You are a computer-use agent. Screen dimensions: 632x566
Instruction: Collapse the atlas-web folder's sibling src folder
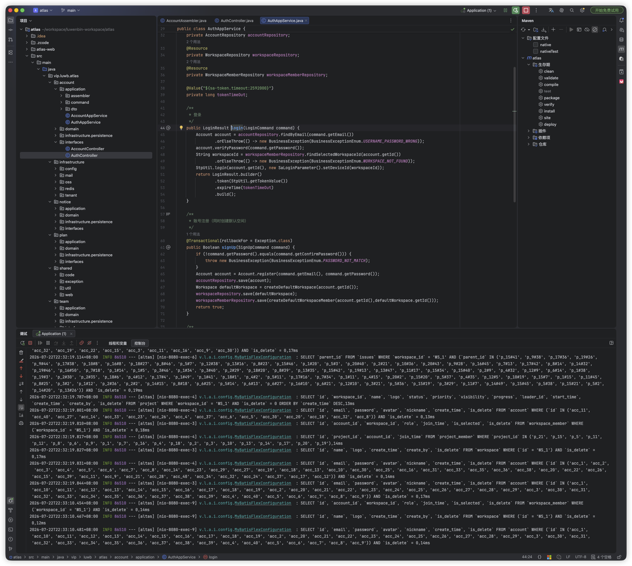[x=27, y=56]
